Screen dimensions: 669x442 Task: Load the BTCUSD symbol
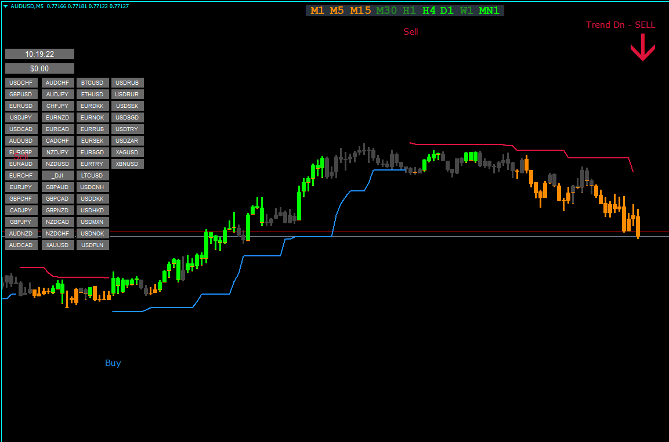[92, 83]
